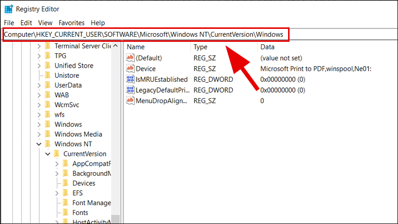Open the Favorites menu
Viewport: 398px width, 224px height.
(x=71, y=23)
